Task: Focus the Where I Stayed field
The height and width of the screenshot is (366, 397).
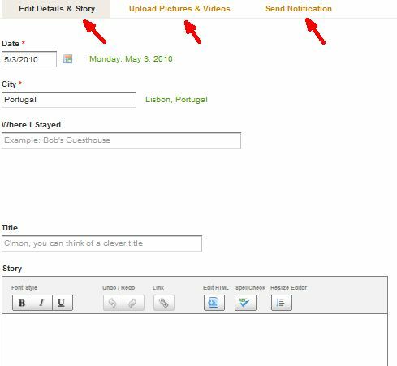Action: 121,140
